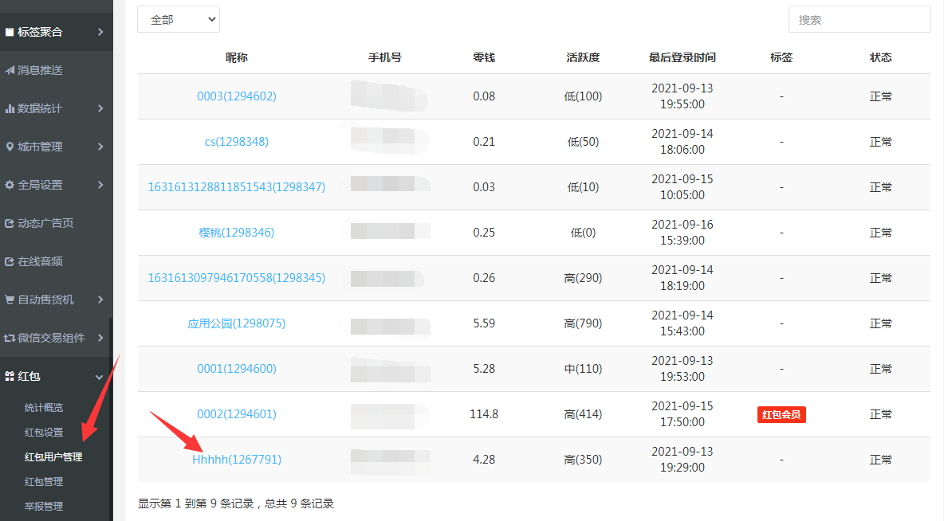The width and height of the screenshot is (944, 521).
Task: Expand the 自动售货机 submenu arrow
Action: coord(100,300)
